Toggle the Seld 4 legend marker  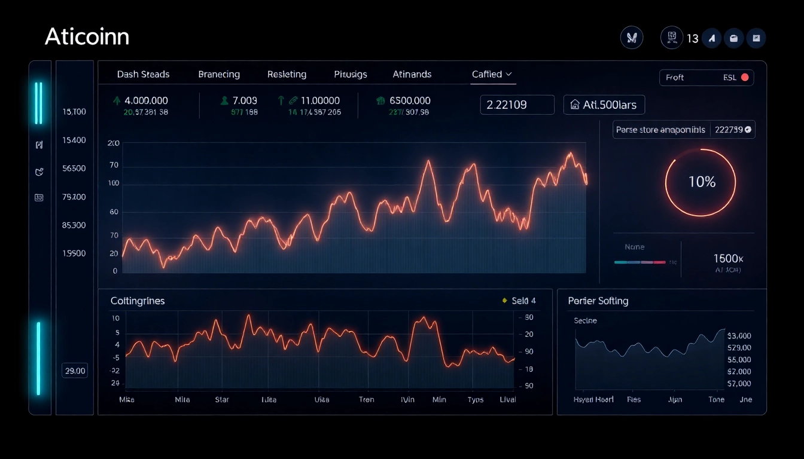pos(505,301)
